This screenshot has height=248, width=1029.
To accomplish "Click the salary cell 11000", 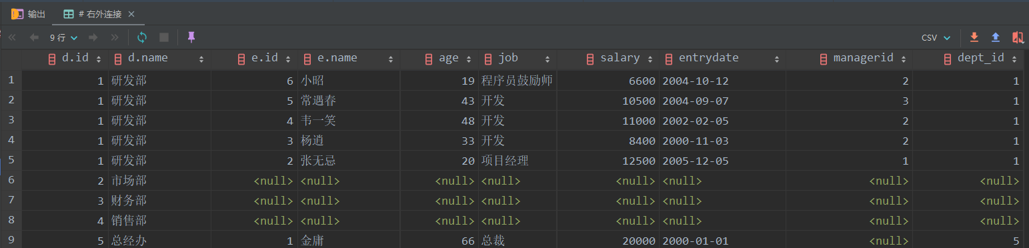I will pyautogui.click(x=608, y=121).
